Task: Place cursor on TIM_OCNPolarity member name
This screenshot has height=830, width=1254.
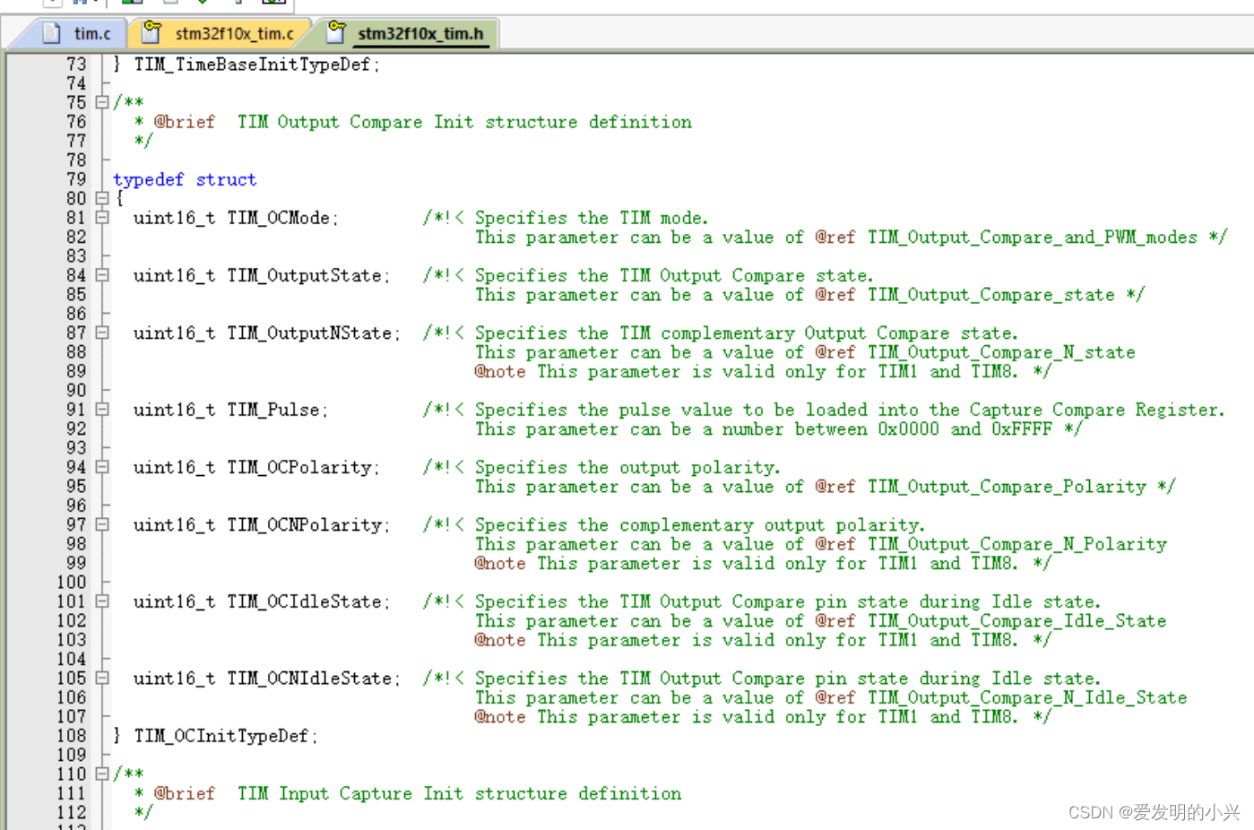Action: pos(304,524)
